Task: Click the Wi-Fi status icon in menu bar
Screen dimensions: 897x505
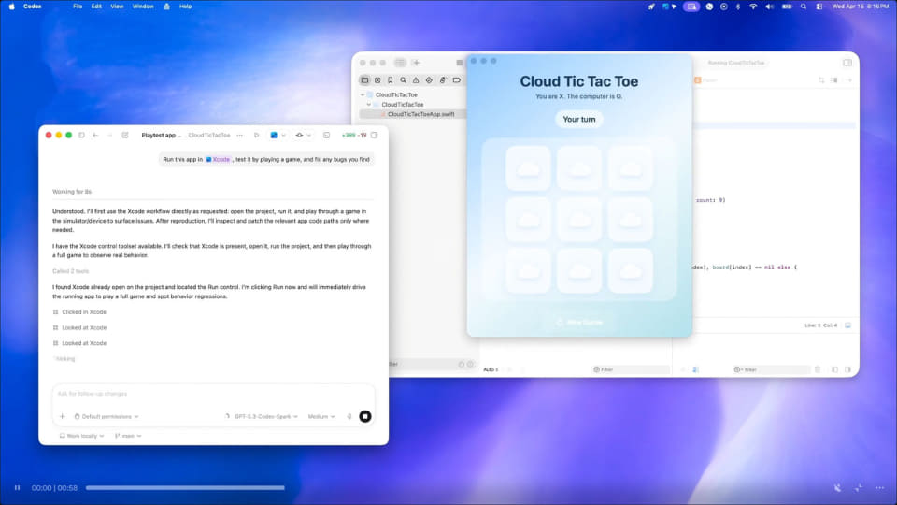Action: coord(753,7)
